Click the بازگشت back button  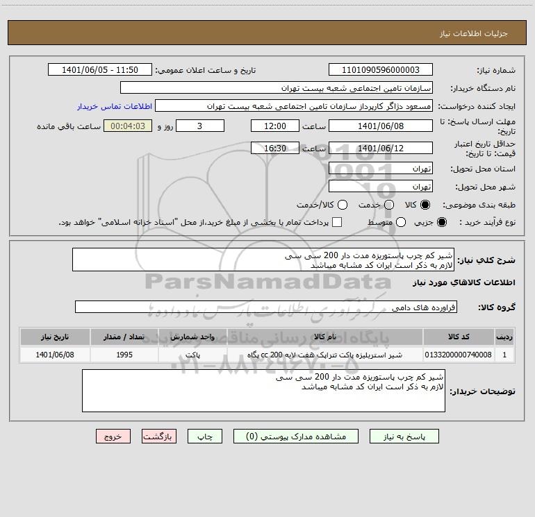[x=159, y=437]
